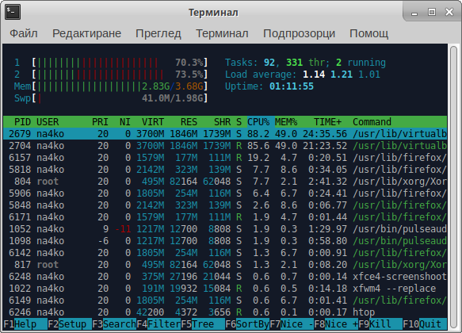The width and height of the screenshot is (462, 333).
Task: Sort by the Command column header
Action: point(372,122)
